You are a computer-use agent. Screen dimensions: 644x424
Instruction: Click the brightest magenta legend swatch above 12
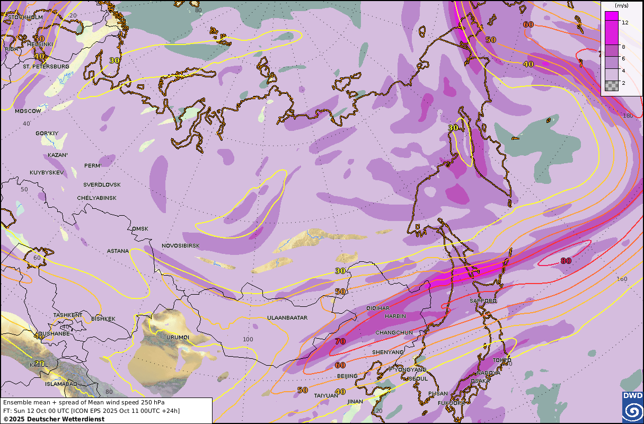click(x=611, y=16)
